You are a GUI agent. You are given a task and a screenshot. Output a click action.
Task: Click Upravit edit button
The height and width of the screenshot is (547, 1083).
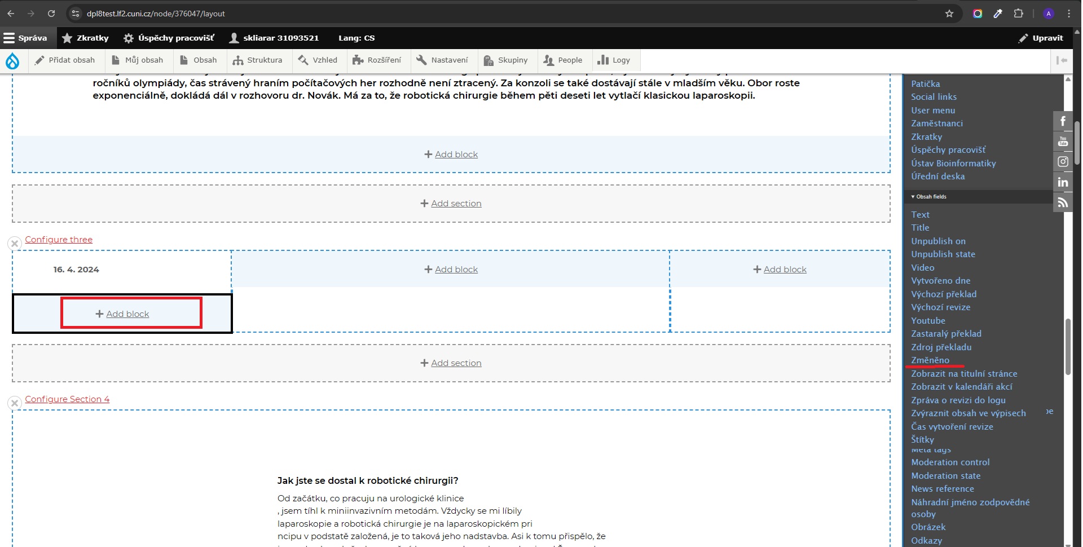pos(1041,38)
